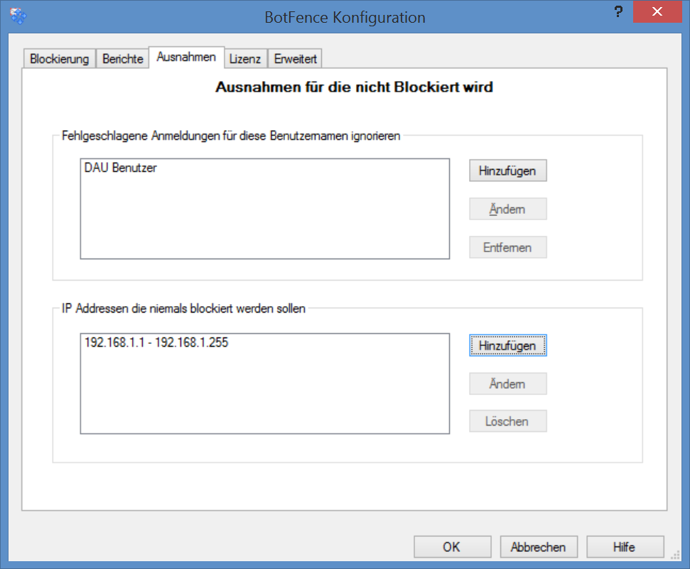Click the question mark help icon
Image resolution: width=690 pixels, height=569 pixels.
point(618,11)
